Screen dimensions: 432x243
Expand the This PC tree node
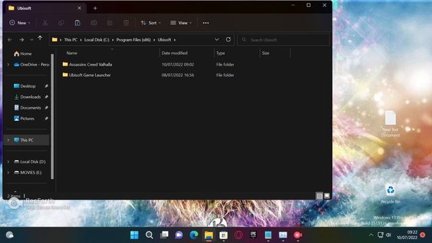[x=8, y=140]
